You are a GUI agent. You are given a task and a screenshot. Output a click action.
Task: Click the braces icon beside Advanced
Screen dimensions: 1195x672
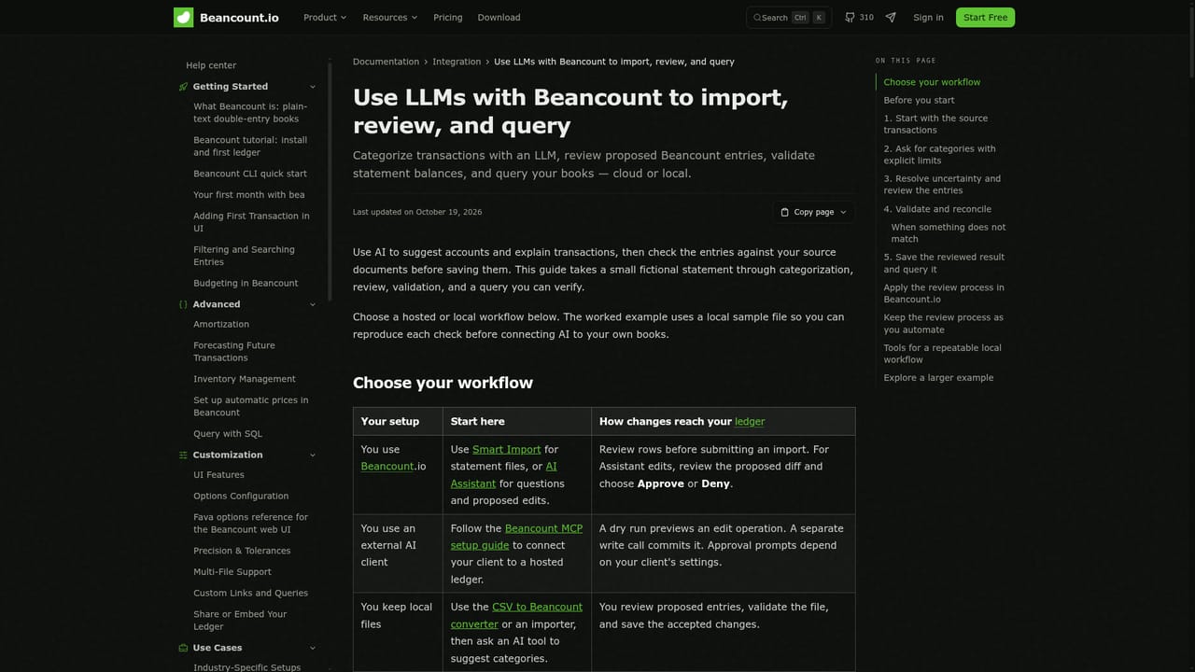(183, 304)
